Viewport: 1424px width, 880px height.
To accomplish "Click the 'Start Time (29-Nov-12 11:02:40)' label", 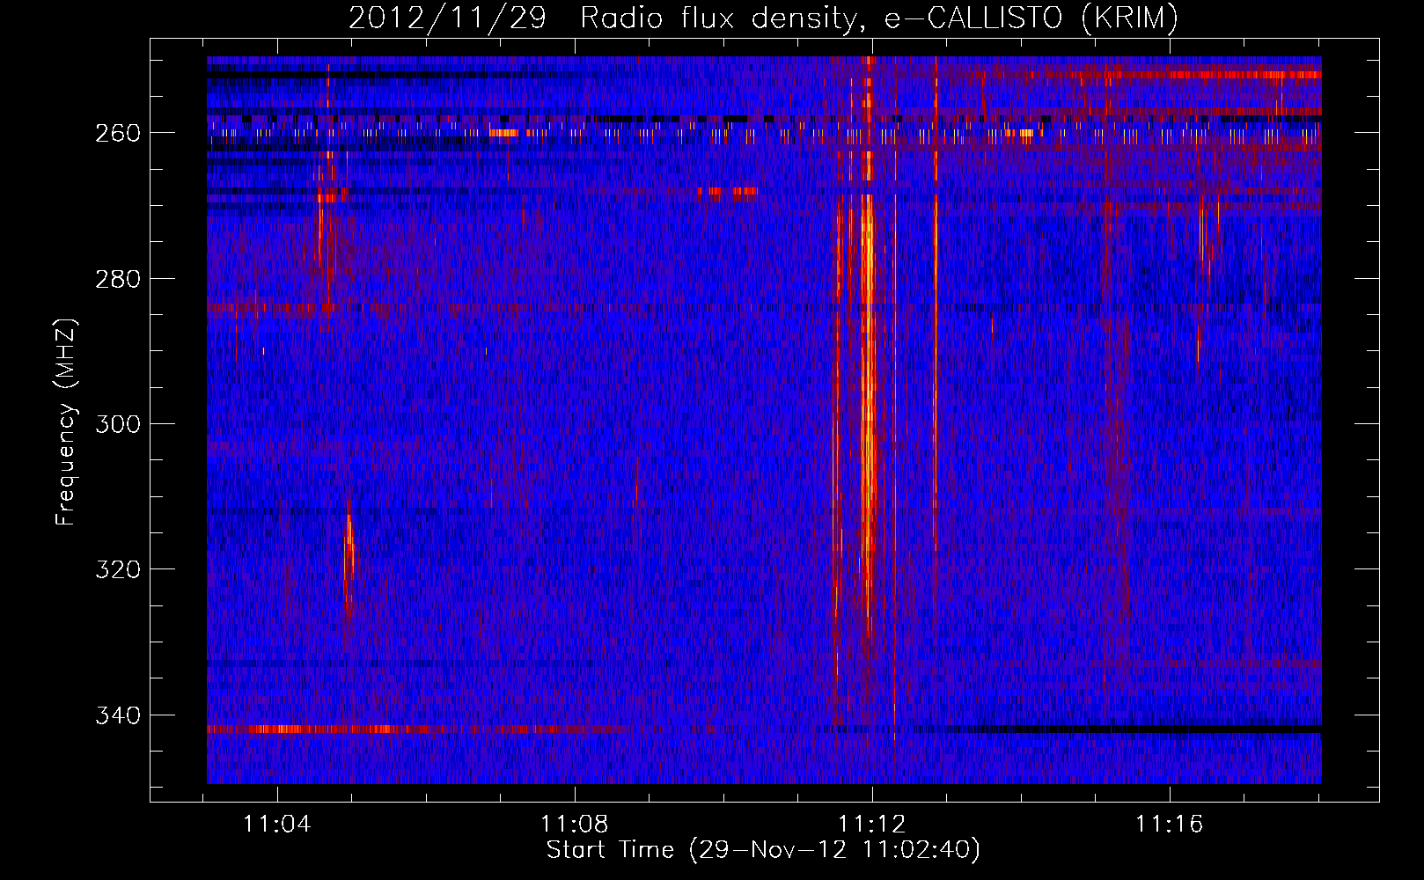I will tap(763, 850).
